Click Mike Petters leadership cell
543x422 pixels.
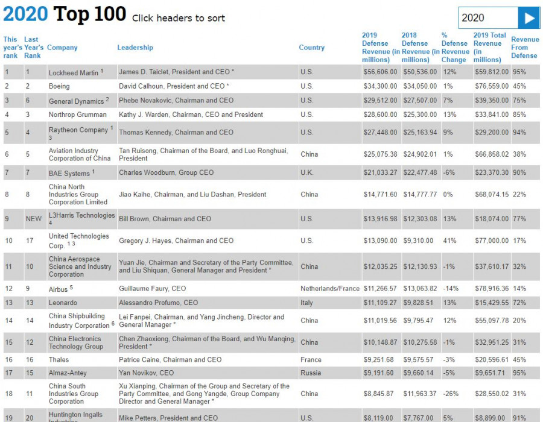[x=208, y=415]
